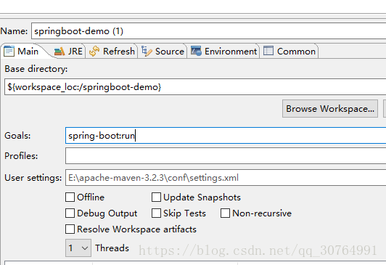
Task: Click the Source tab pencil icon
Action: [x=147, y=52]
